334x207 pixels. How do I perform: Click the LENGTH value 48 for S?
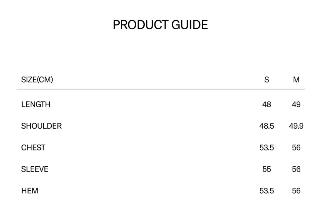(x=267, y=105)
